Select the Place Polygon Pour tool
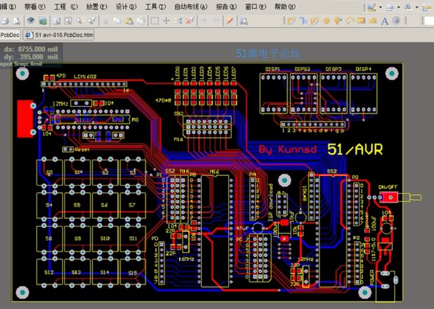Image resolution: width=434 pixels, height=309 pixels. pos(373,20)
